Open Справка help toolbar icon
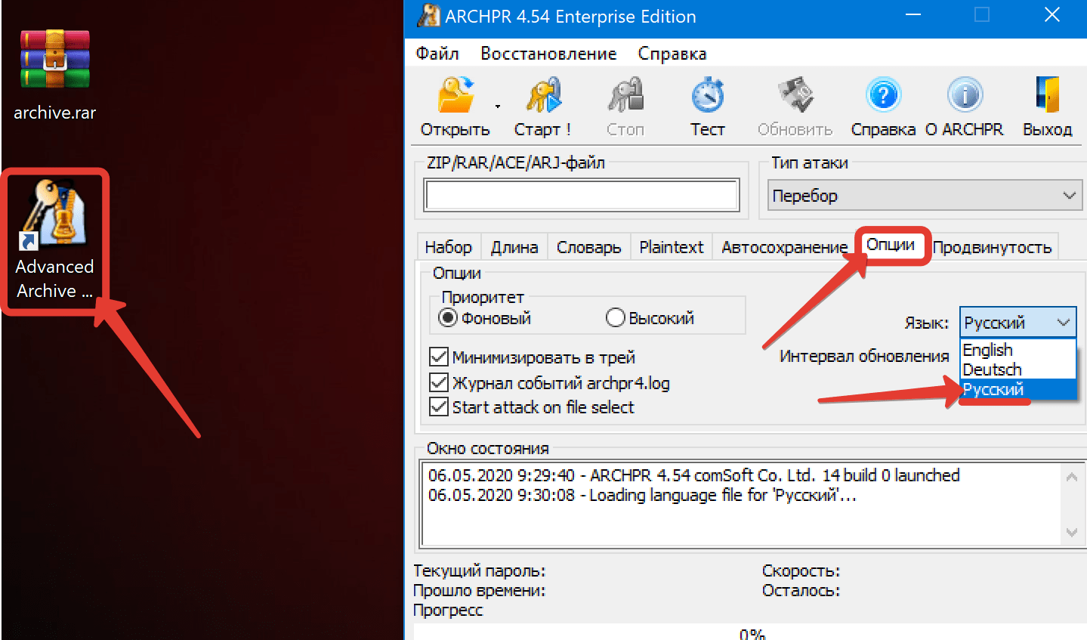The image size is (1087, 640). [883, 107]
